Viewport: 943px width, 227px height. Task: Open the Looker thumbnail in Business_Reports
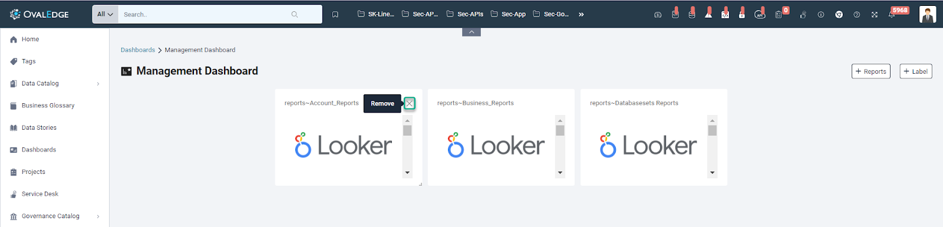[x=496, y=146]
